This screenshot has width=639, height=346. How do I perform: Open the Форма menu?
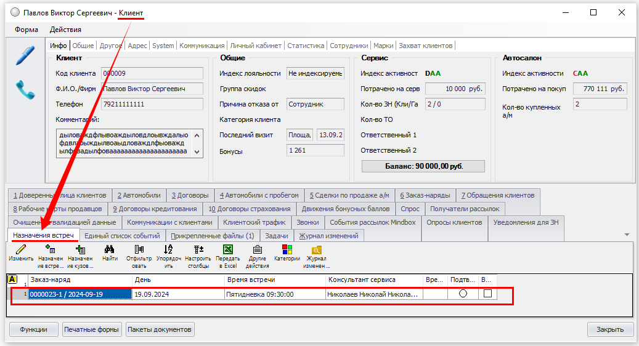(x=26, y=30)
